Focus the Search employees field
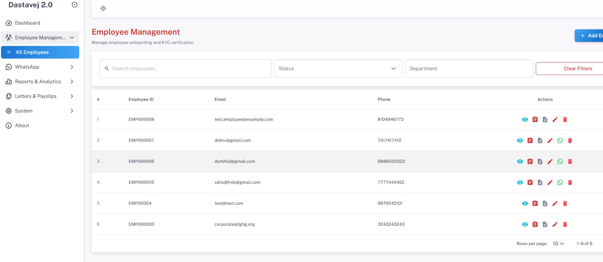Screen dimensions: 603x262 tap(185, 69)
